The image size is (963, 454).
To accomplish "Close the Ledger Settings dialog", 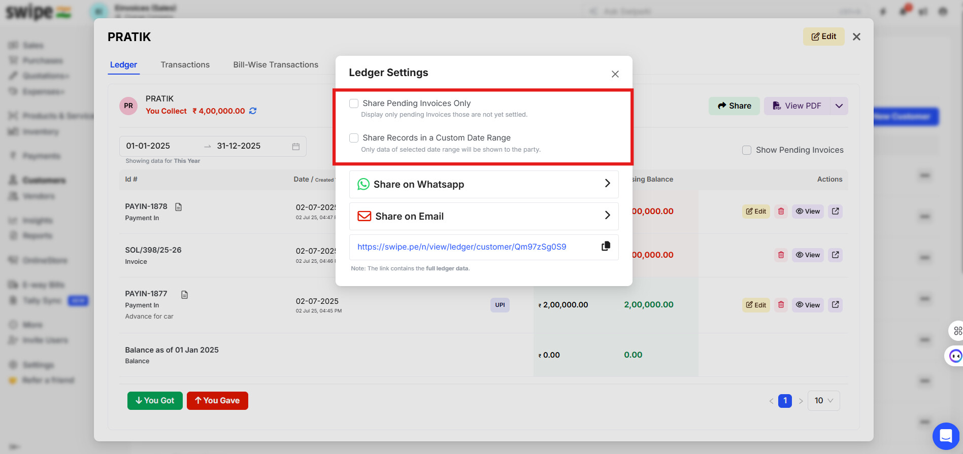I will (615, 74).
